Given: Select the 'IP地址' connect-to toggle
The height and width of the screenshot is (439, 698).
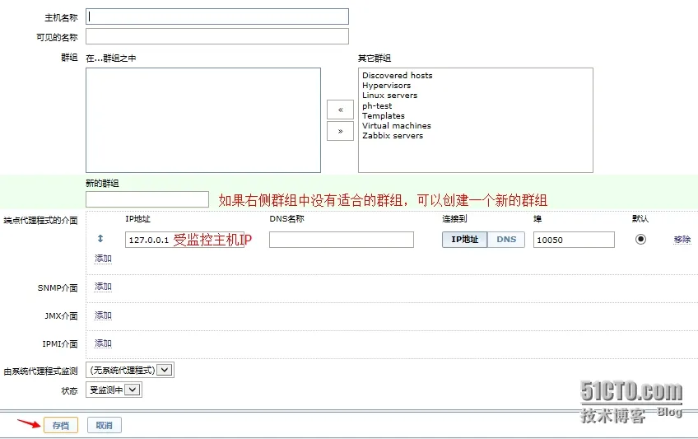Looking at the screenshot, I should [465, 240].
